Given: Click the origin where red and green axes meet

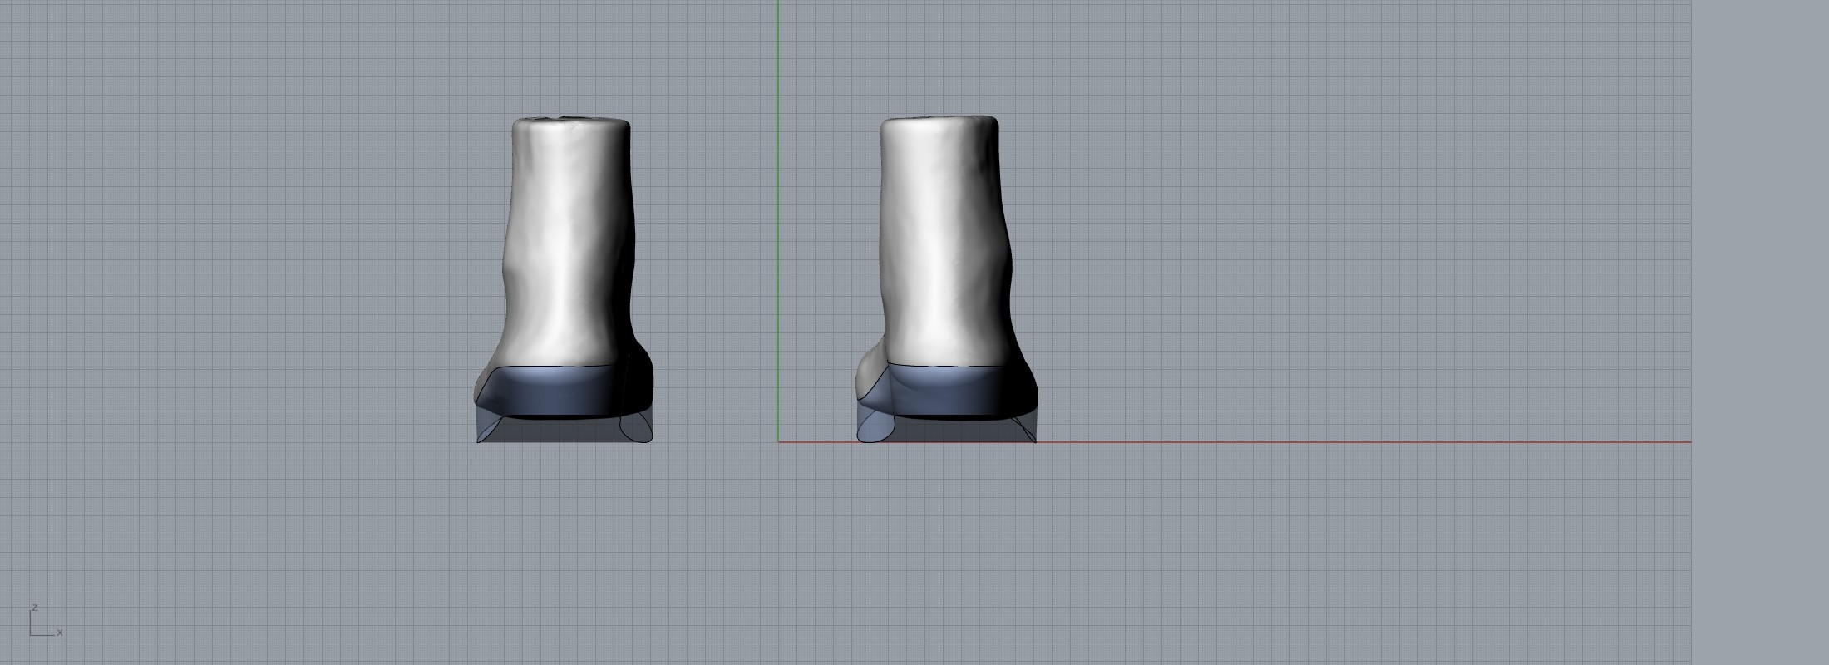Looking at the screenshot, I should tap(778, 442).
